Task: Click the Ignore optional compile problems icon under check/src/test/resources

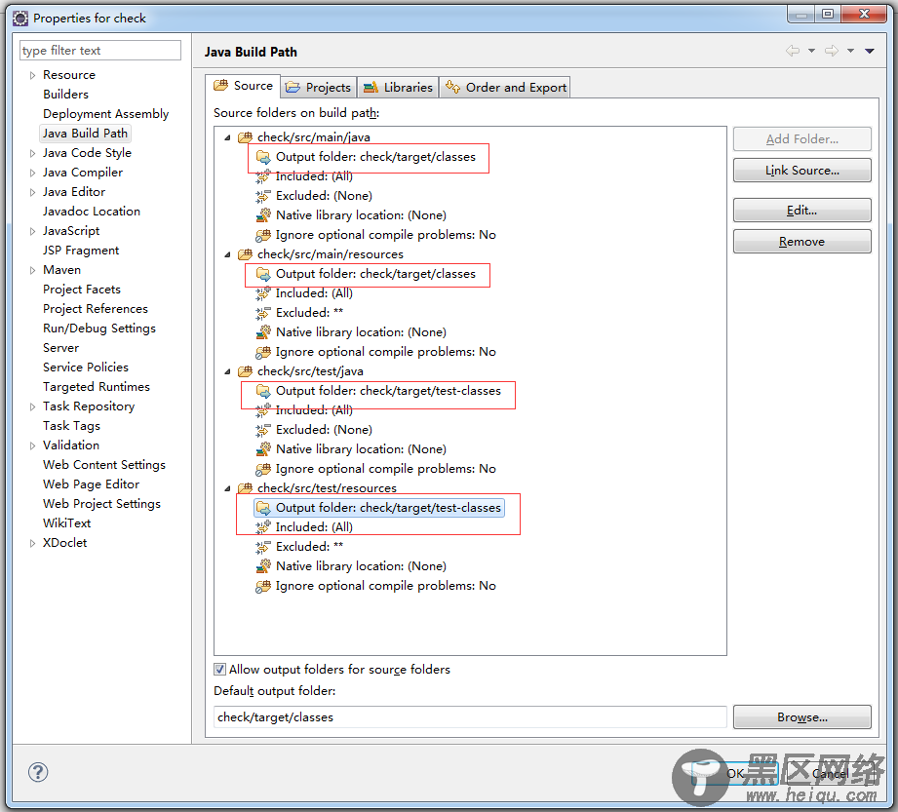Action: (x=263, y=585)
